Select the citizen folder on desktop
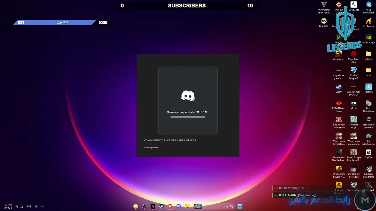Screen dimensions: 376x211 (368, 56)
